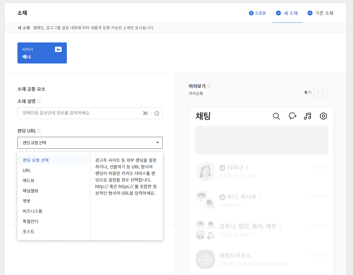Viewport: 353px width, 275px height.
Task: Click the 비밀메시지 message preview text
Action: [x=230, y=205]
